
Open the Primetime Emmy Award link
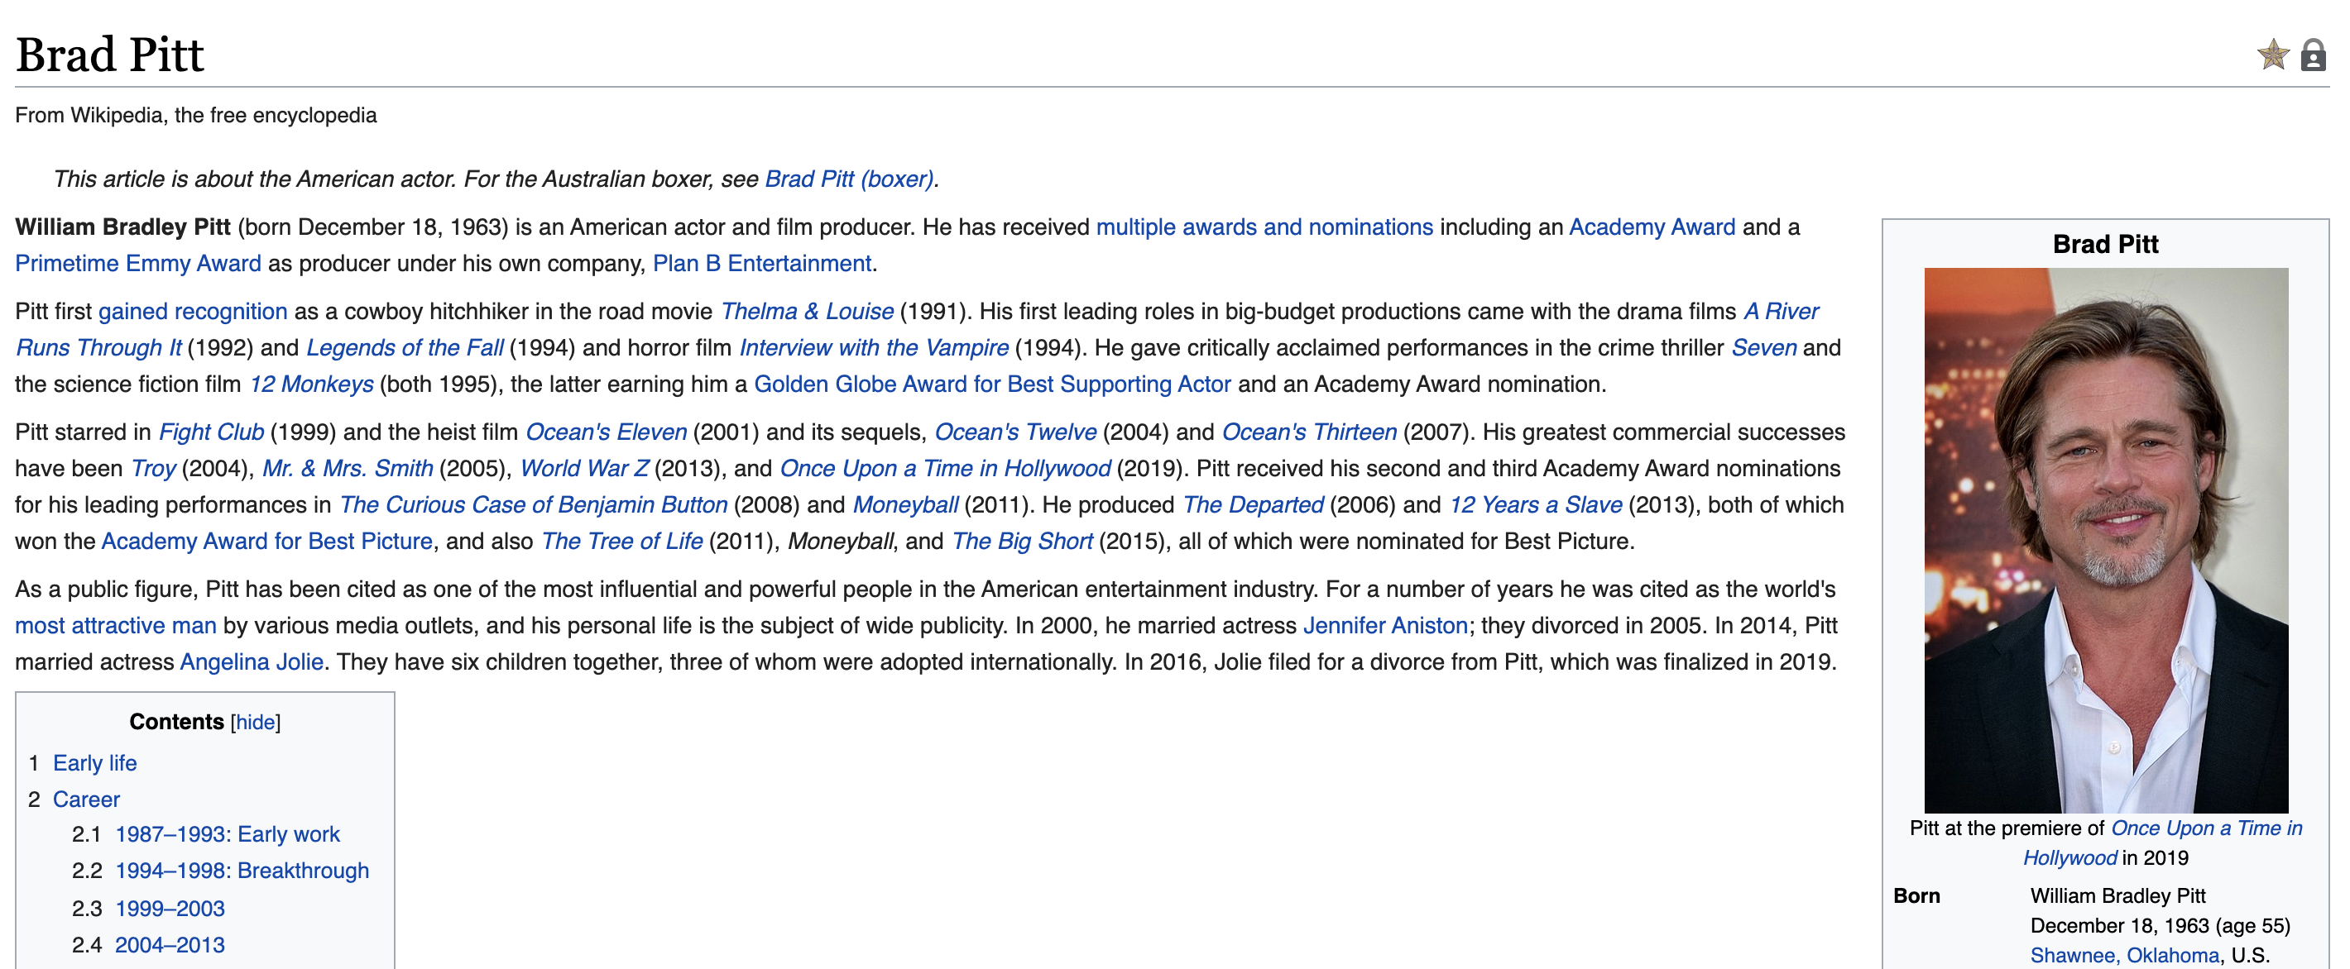tap(137, 264)
